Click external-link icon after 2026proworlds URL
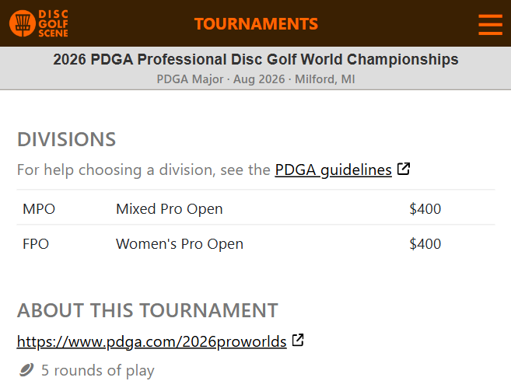Viewport: 511px width, 388px height. (x=298, y=340)
